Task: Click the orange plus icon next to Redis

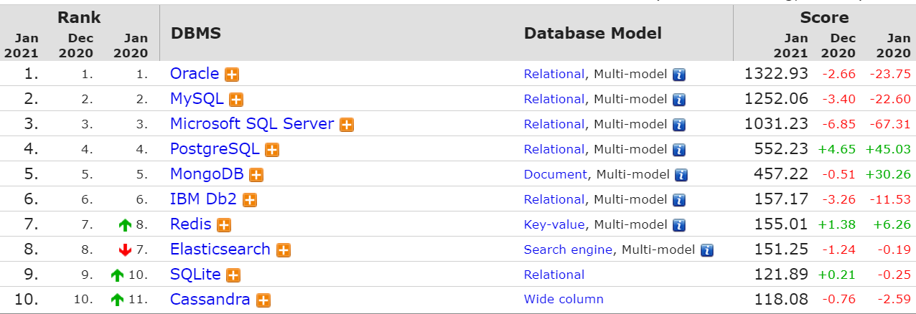Action: click(224, 225)
